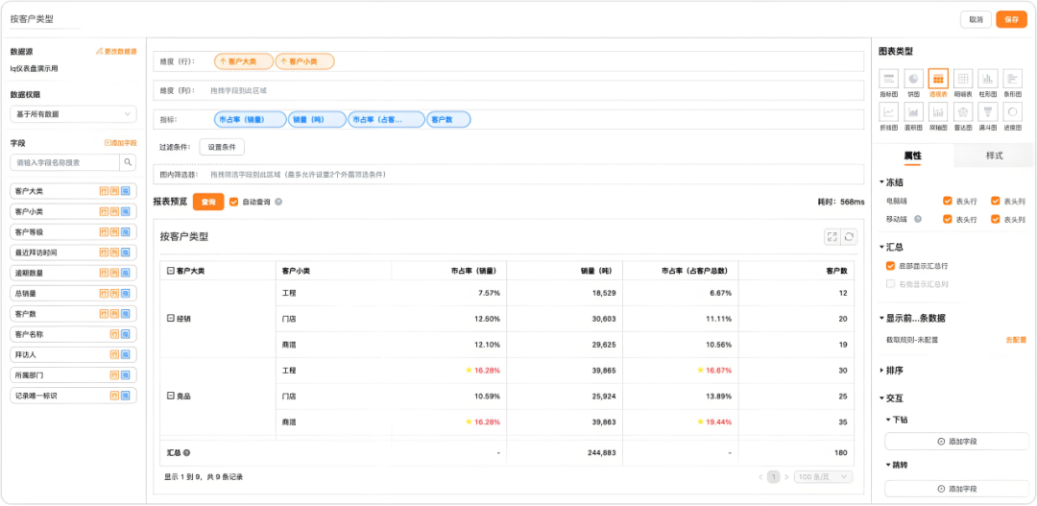Click the blue icon on 总销量 field

[125, 293]
